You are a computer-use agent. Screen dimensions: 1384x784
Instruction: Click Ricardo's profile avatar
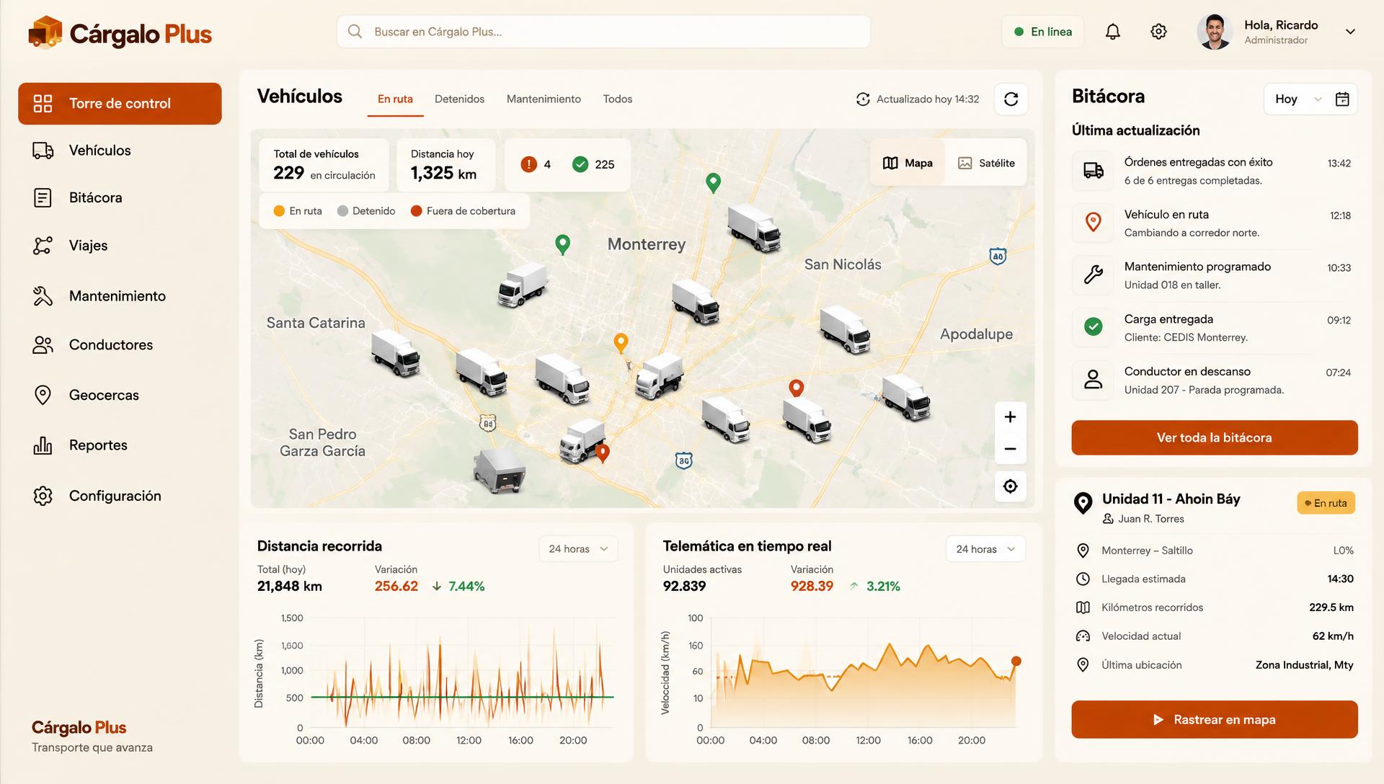(1215, 32)
